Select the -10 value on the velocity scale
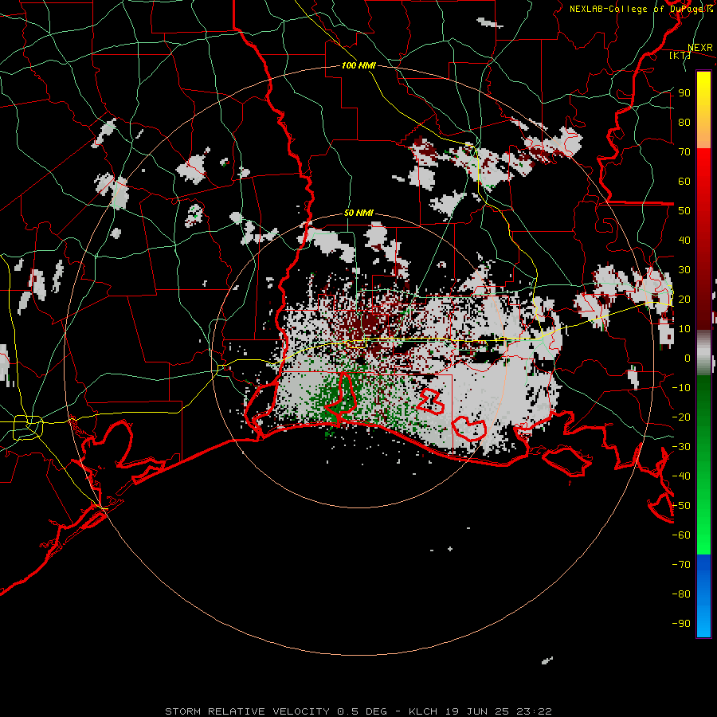 coord(681,388)
